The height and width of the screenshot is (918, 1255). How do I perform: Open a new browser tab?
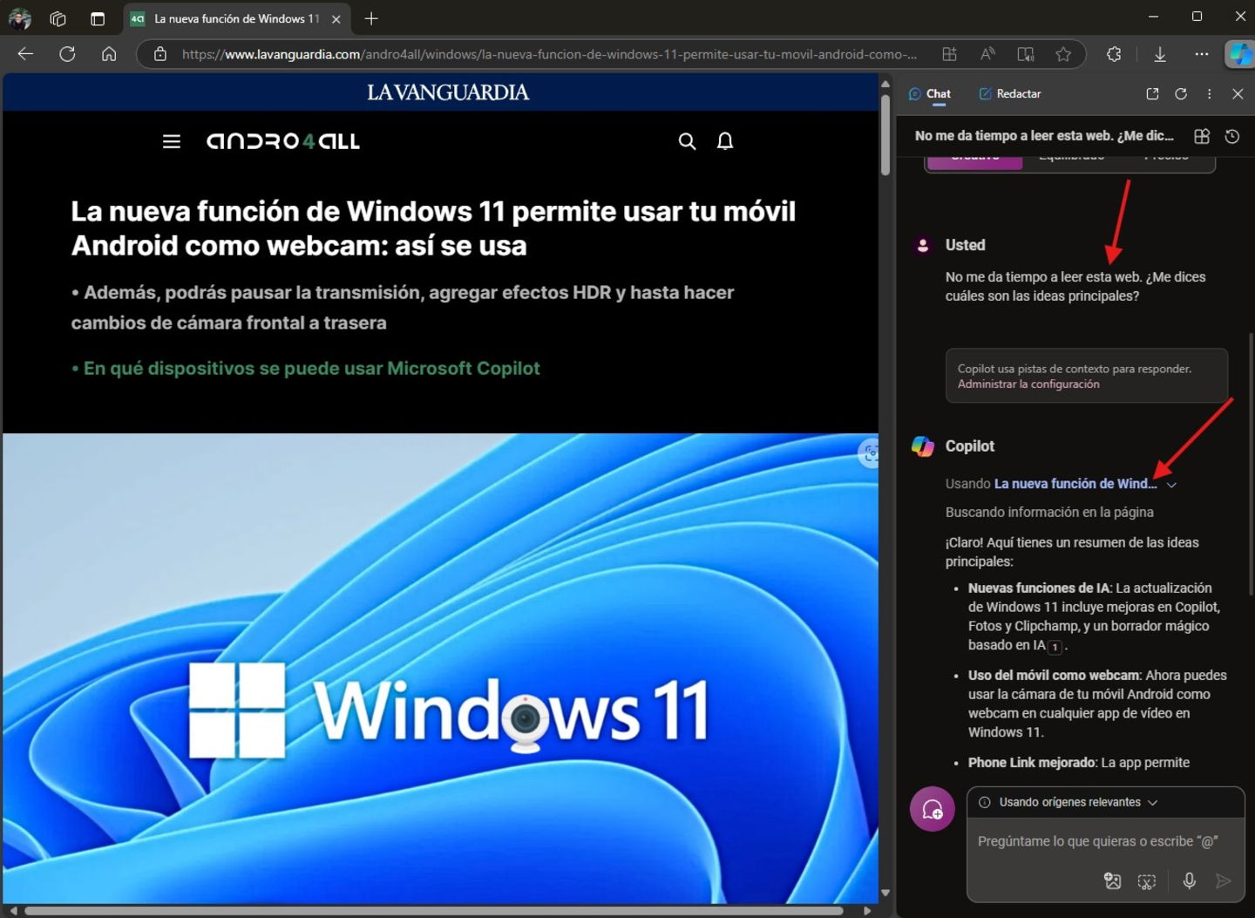pos(371,18)
